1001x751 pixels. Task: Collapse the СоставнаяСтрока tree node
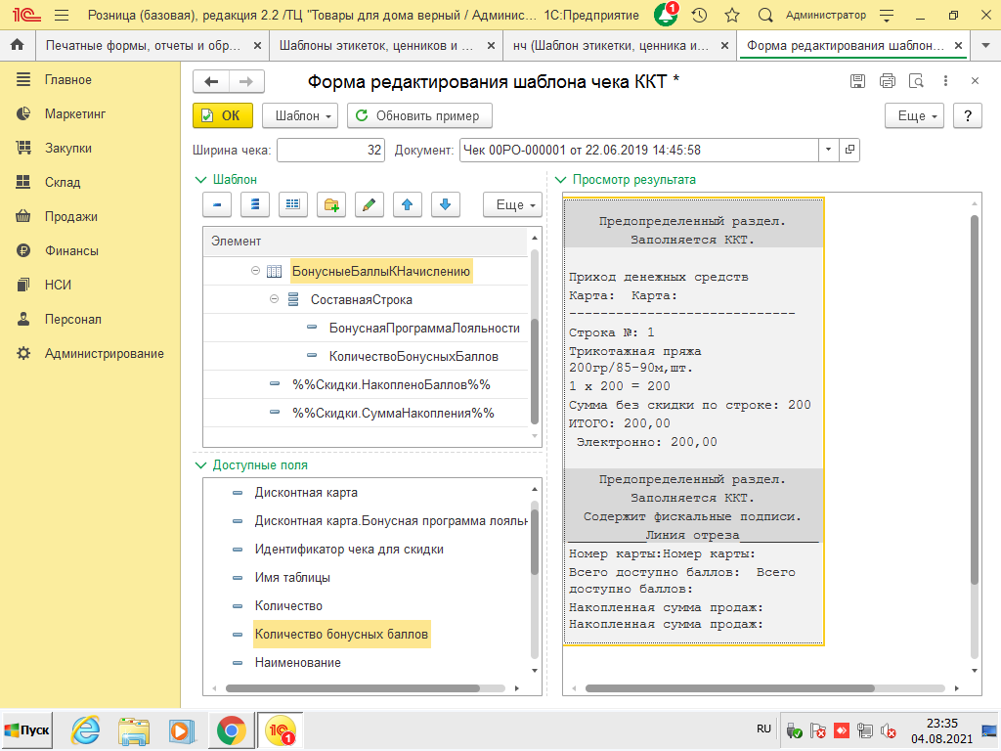tap(275, 299)
